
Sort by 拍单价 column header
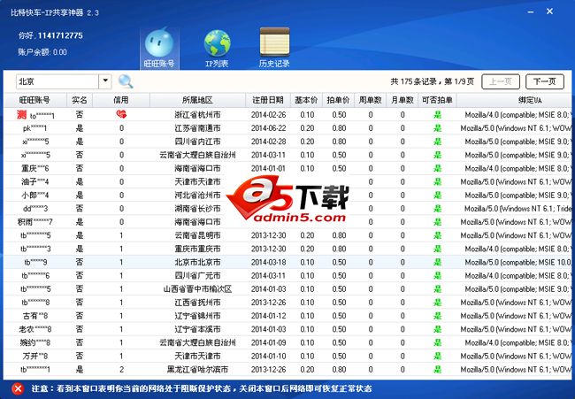338,100
